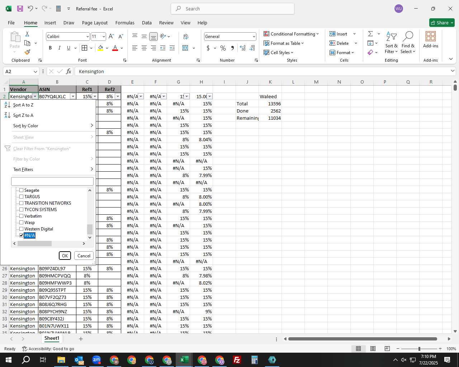
Task: Click the title bar Search field
Action: click(x=232, y=9)
